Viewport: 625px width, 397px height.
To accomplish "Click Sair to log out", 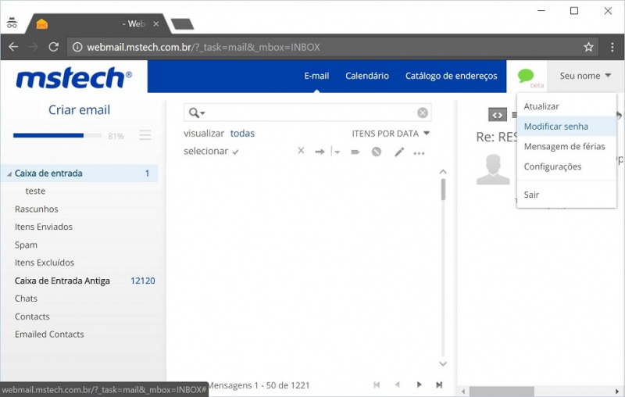I will point(531,195).
